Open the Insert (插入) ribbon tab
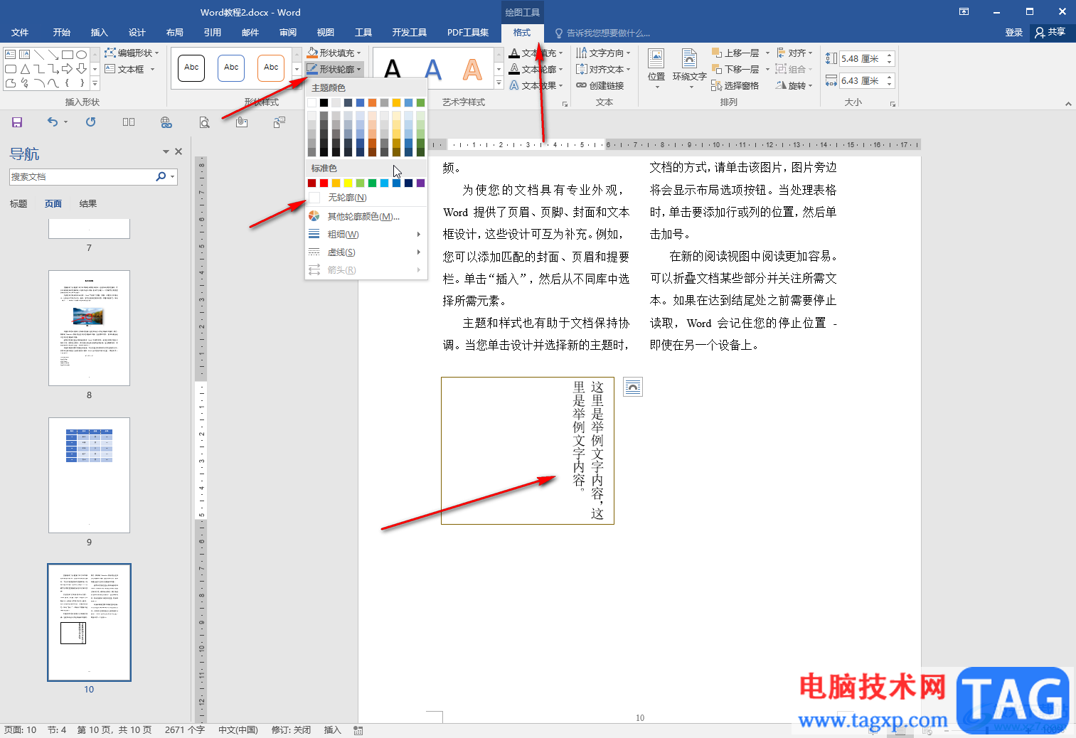Viewport: 1076px width, 738px height. (x=100, y=33)
